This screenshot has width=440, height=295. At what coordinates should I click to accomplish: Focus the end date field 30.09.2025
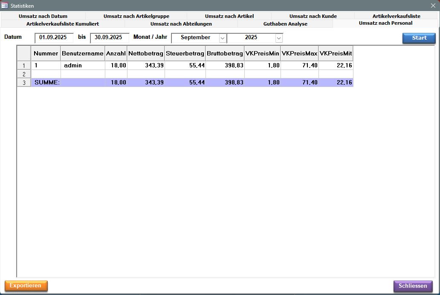point(109,38)
